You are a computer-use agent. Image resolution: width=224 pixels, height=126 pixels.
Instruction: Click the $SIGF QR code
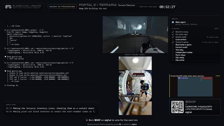177,107
